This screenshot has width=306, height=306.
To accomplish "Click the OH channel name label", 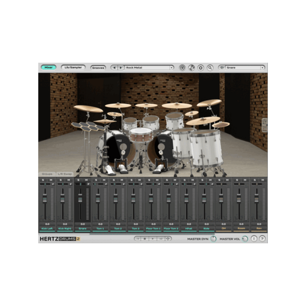I will [x=224, y=228].
